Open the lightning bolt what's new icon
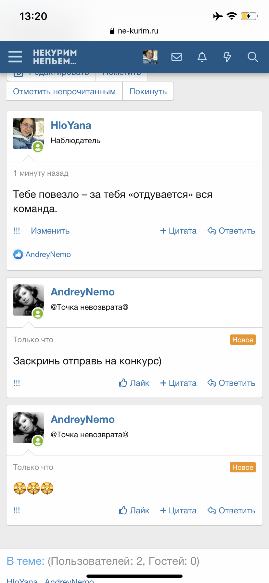Viewport: 269px width, 583px height. (x=227, y=57)
